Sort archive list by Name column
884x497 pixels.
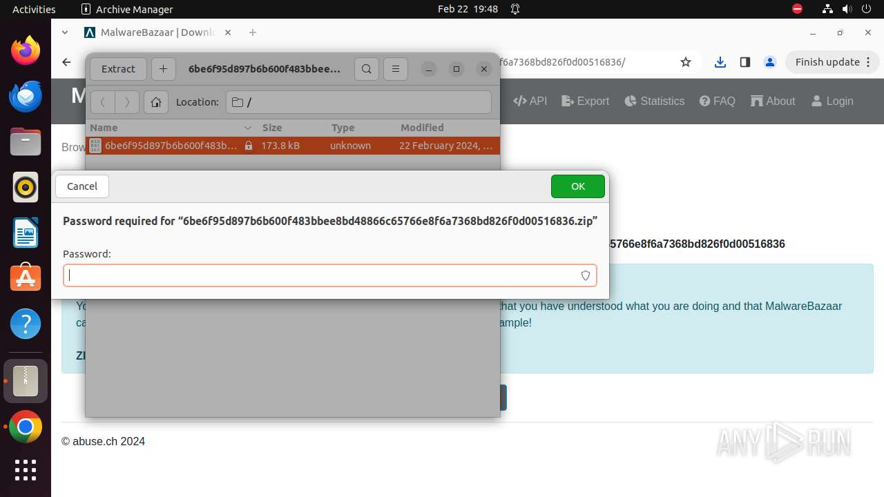[x=171, y=128]
